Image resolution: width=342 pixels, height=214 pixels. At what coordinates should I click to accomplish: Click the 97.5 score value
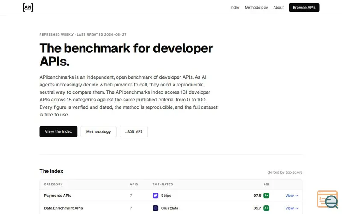click(x=257, y=196)
